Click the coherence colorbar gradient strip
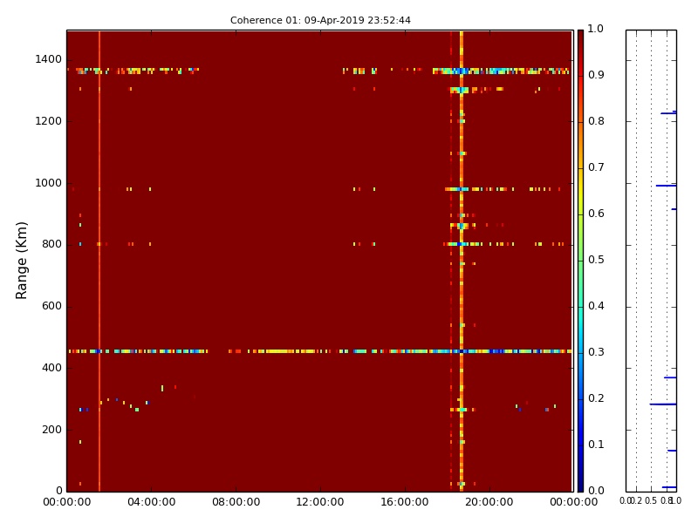698x523 pixels. 580,261
